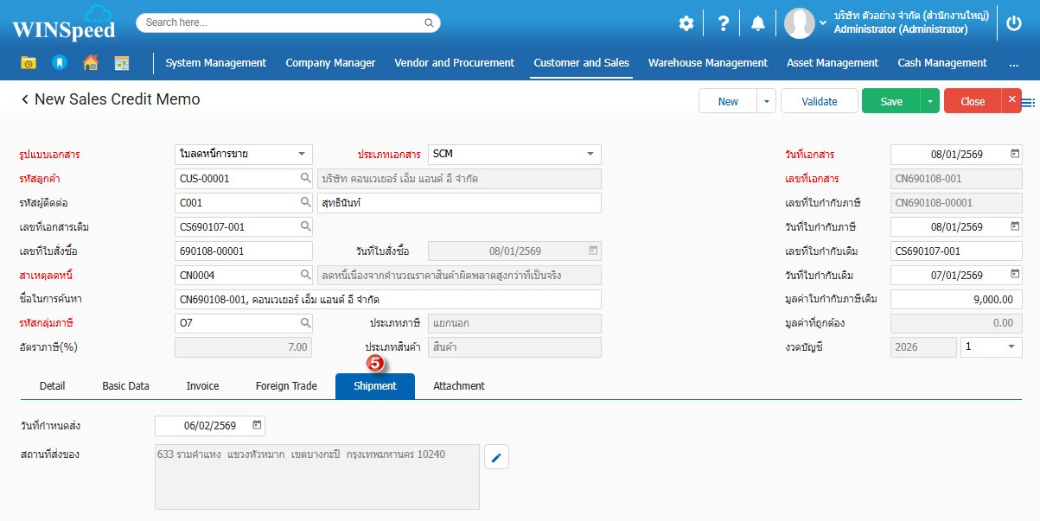Select the Foreign Trade tab
The image size is (1040, 521).
[x=286, y=386]
